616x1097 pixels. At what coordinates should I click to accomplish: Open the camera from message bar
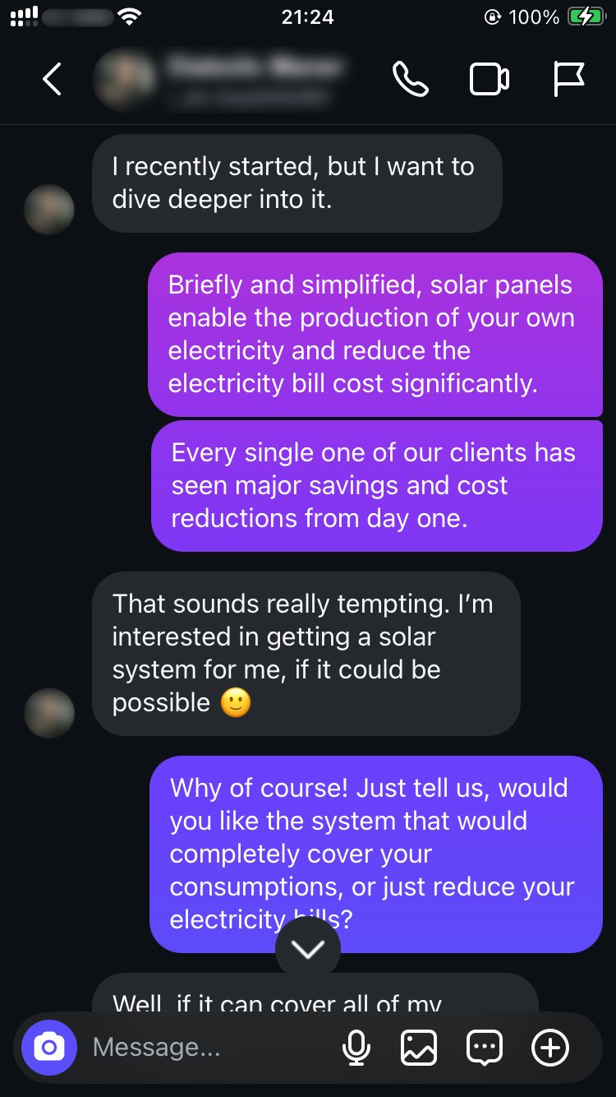coord(49,1047)
